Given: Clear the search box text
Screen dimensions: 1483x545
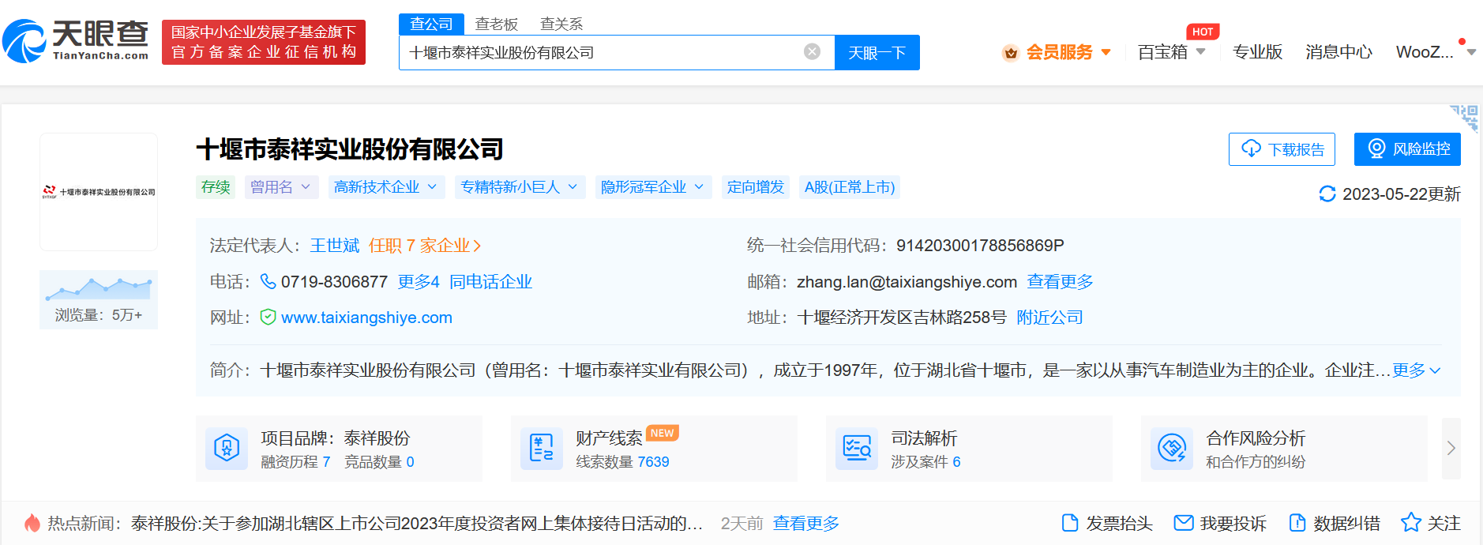Looking at the screenshot, I should click(812, 52).
